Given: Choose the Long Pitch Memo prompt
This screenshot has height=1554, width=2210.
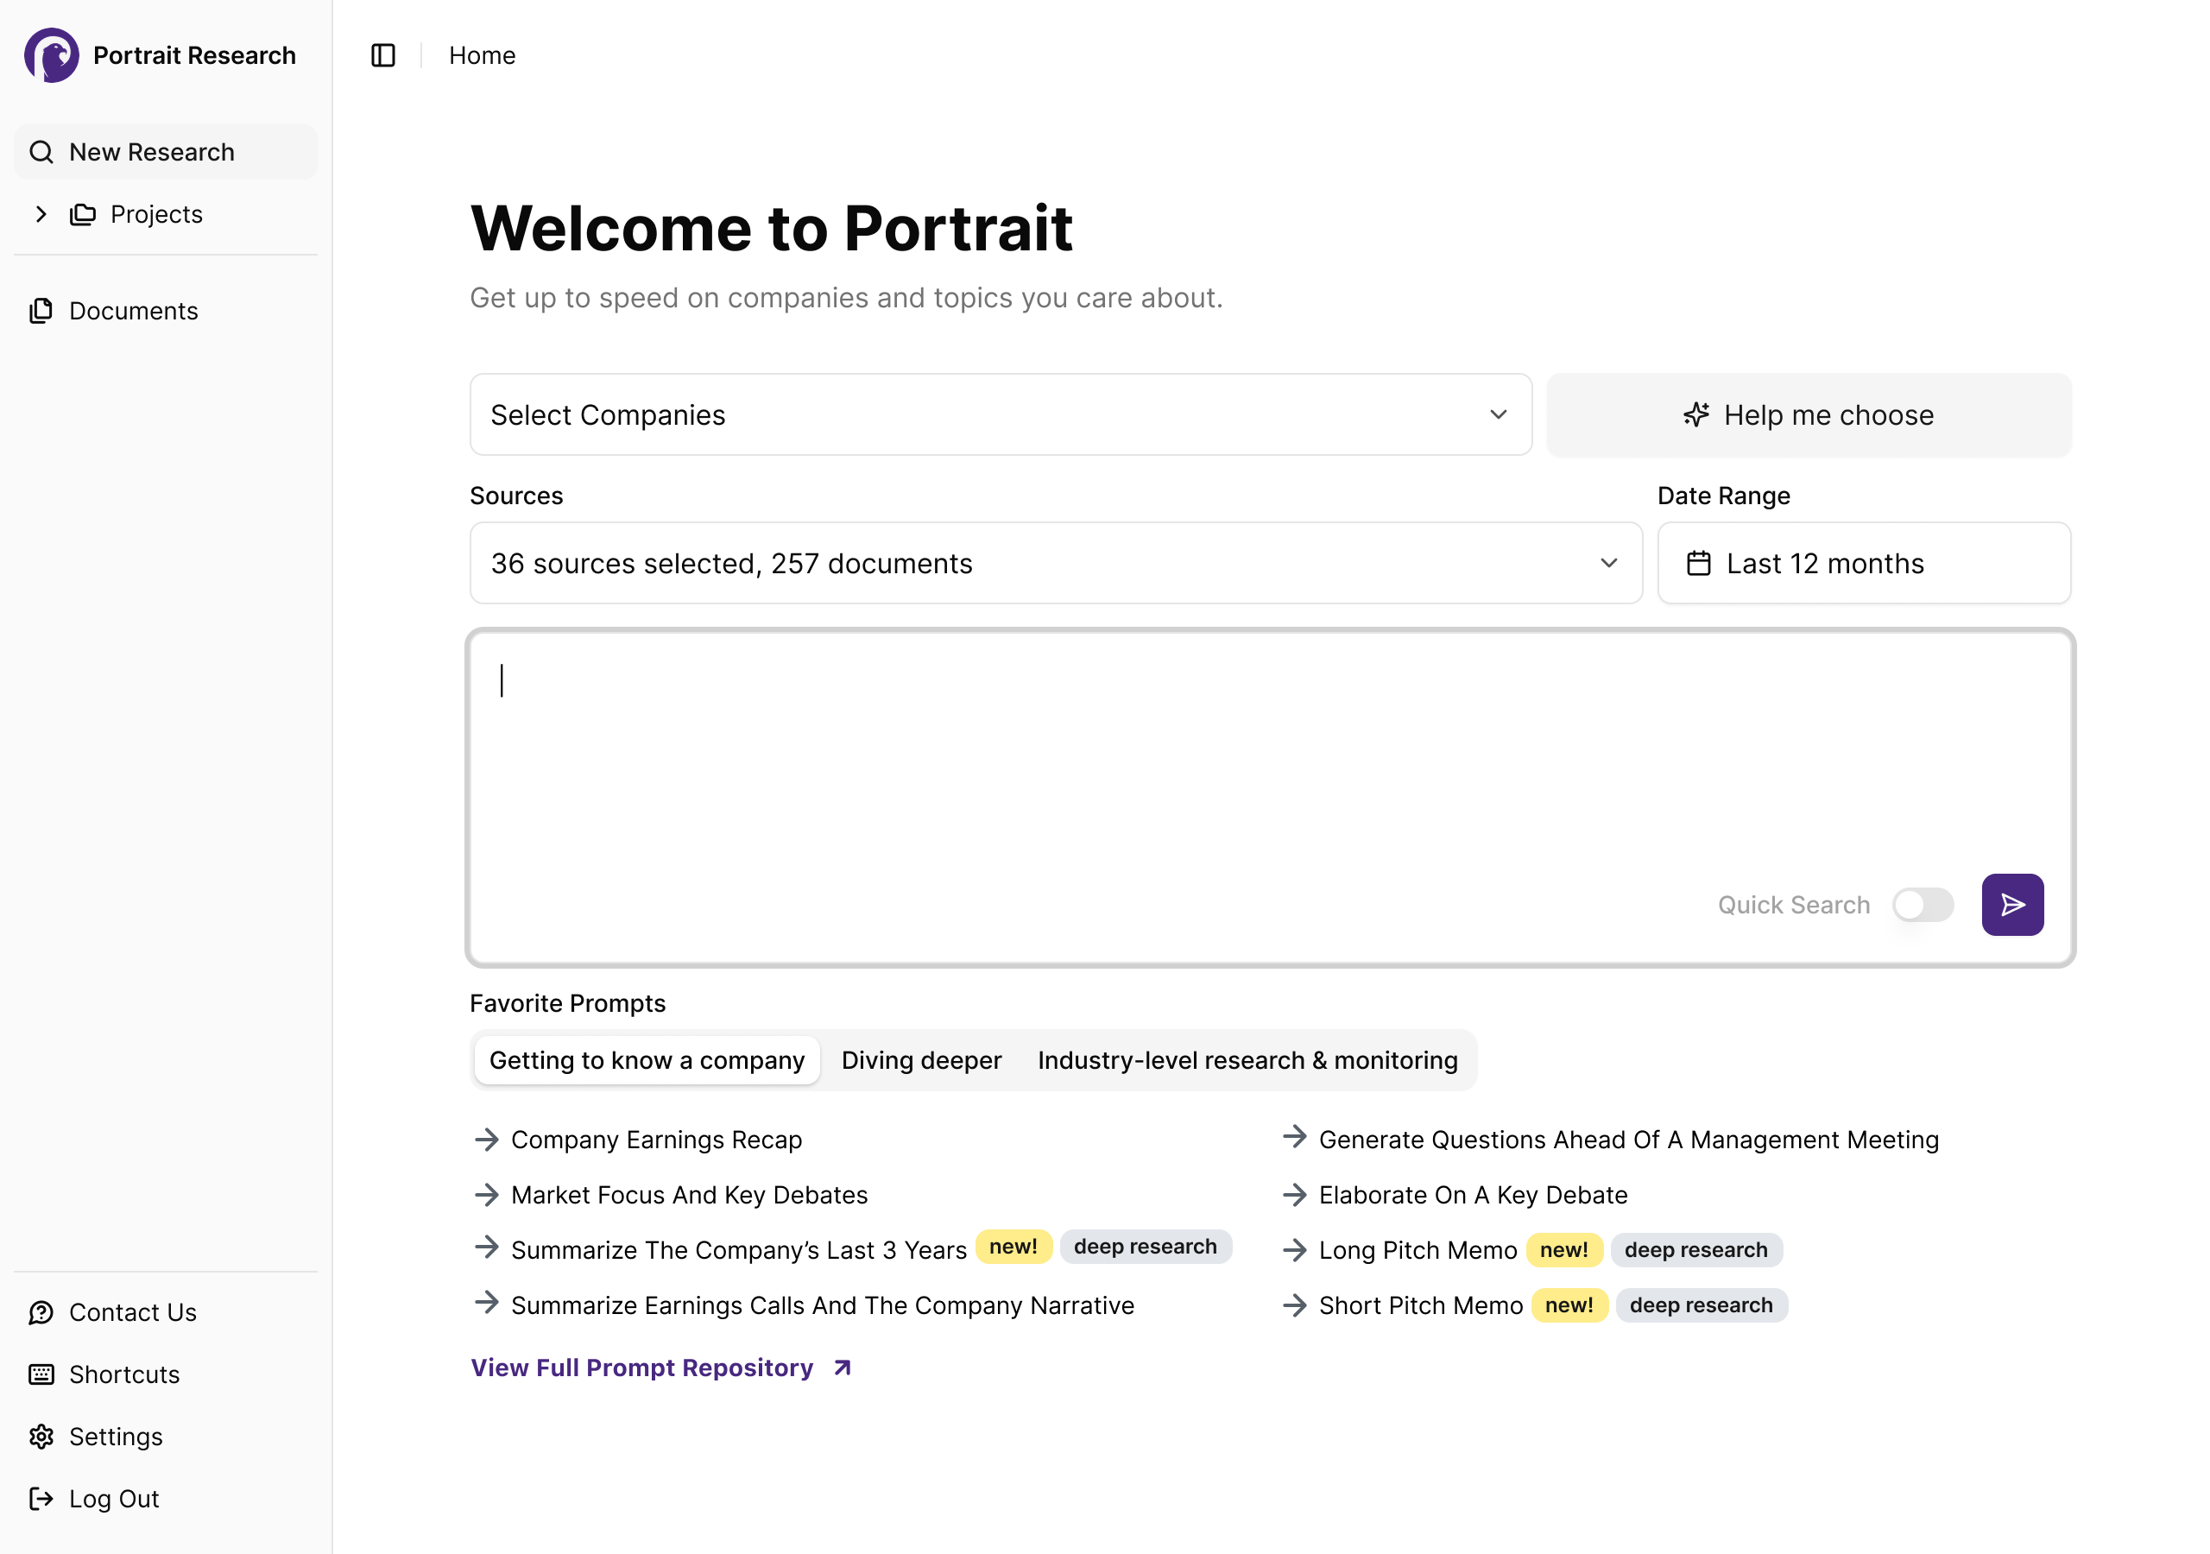Looking at the screenshot, I should pos(1418,1250).
